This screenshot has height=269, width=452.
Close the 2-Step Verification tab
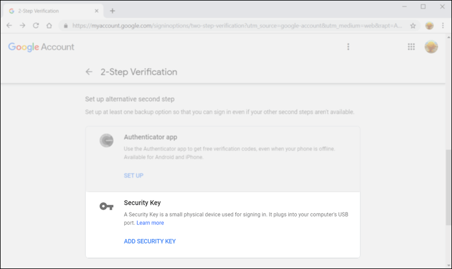(x=98, y=11)
